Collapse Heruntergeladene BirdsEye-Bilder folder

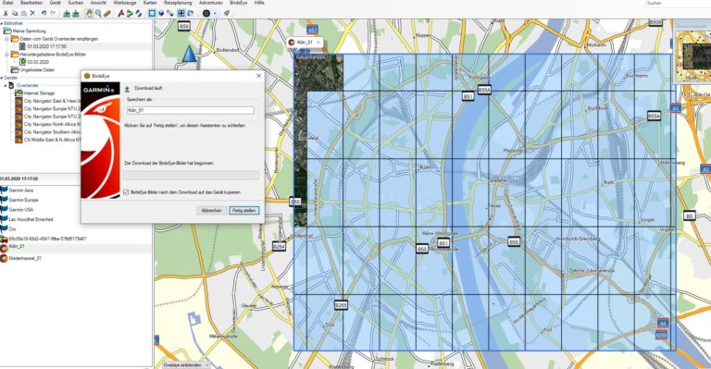(x=6, y=55)
